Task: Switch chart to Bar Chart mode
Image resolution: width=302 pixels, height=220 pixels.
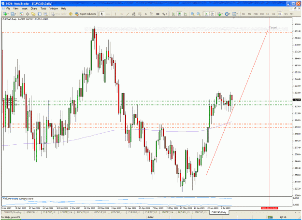Action: (x=173, y=14)
